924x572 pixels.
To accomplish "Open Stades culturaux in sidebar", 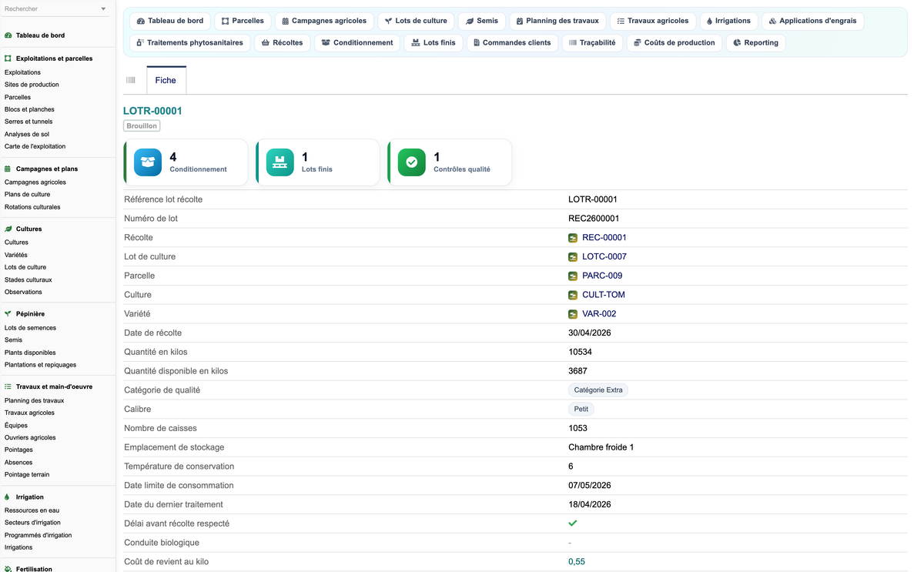I will click(28, 279).
